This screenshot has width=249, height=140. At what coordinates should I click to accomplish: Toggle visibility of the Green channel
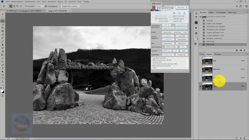200,78
